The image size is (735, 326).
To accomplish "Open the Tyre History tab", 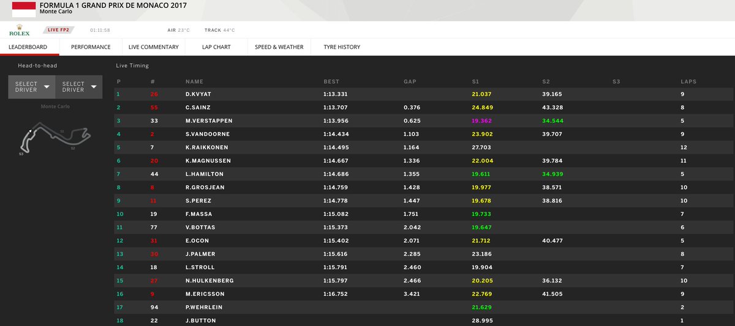I will pos(341,47).
